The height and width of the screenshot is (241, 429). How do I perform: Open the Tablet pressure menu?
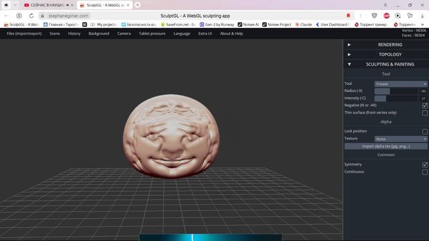(x=152, y=33)
